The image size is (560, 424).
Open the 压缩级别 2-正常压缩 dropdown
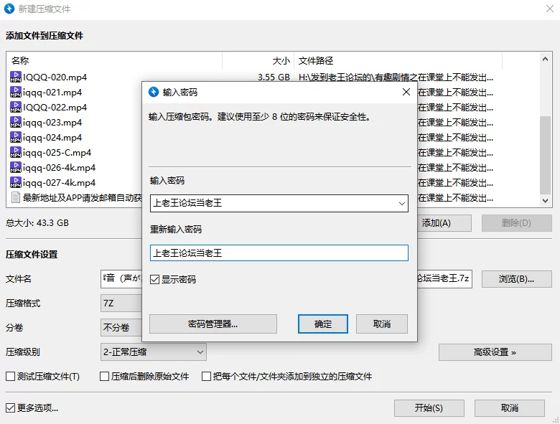153,352
